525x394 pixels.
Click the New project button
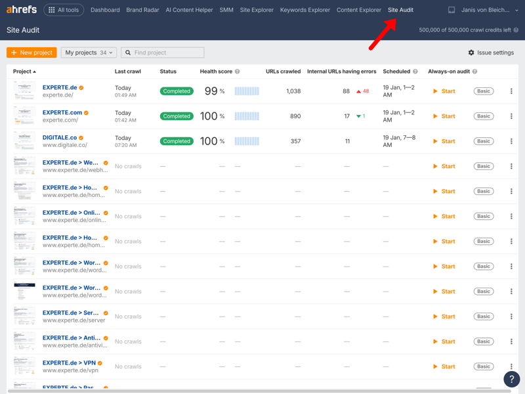(31, 53)
